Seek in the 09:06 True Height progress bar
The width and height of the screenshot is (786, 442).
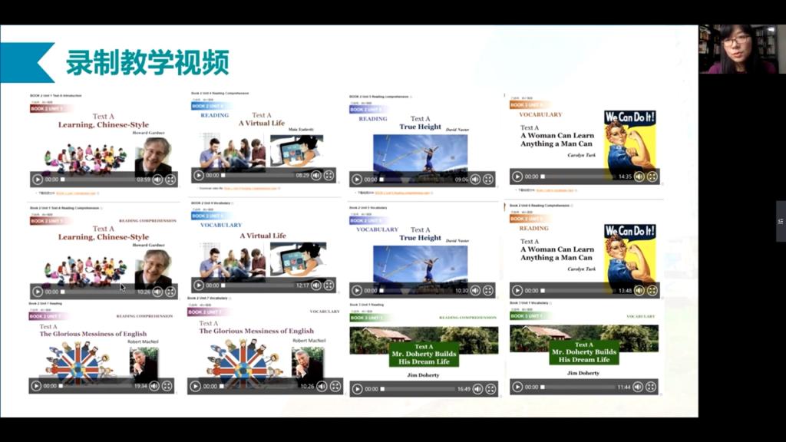coord(417,180)
